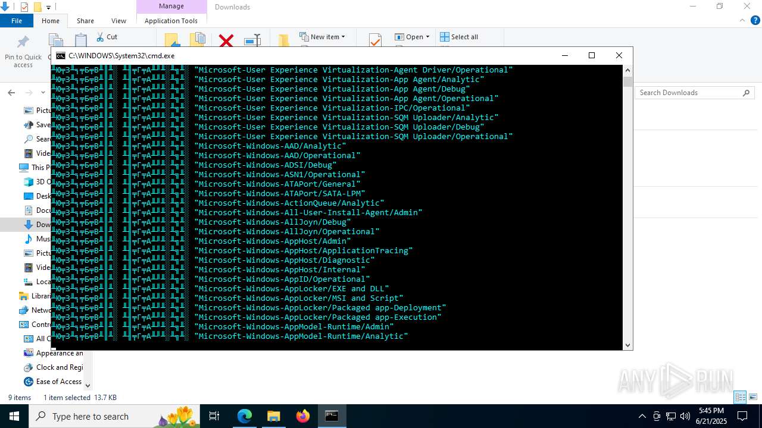Click the volume speaker tray icon
The image size is (762, 428).
(685, 416)
